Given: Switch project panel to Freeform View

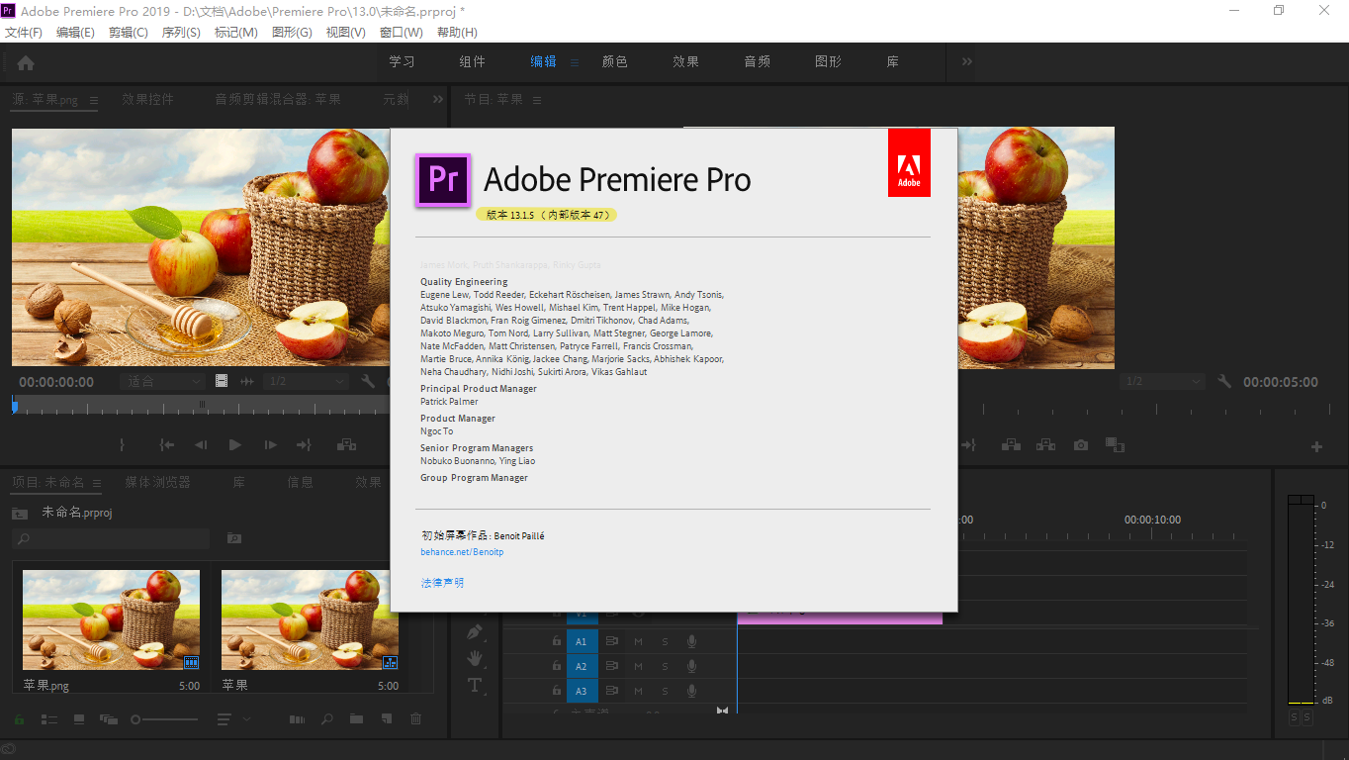Looking at the screenshot, I should (109, 718).
